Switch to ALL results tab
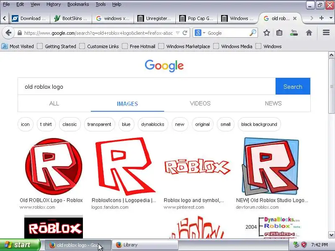Image resolution: width=335 pixels, height=251 pixels. pyautogui.click(x=54, y=103)
